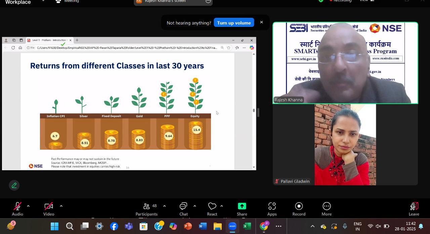Select Rajesh Khanna's video tile

(345, 63)
